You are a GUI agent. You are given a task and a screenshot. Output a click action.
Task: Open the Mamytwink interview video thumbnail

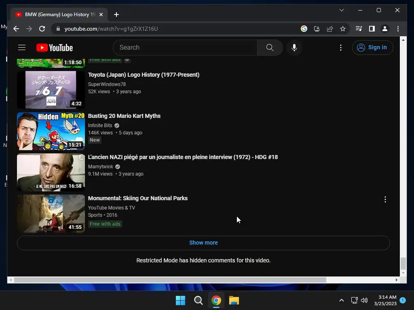(51, 172)
